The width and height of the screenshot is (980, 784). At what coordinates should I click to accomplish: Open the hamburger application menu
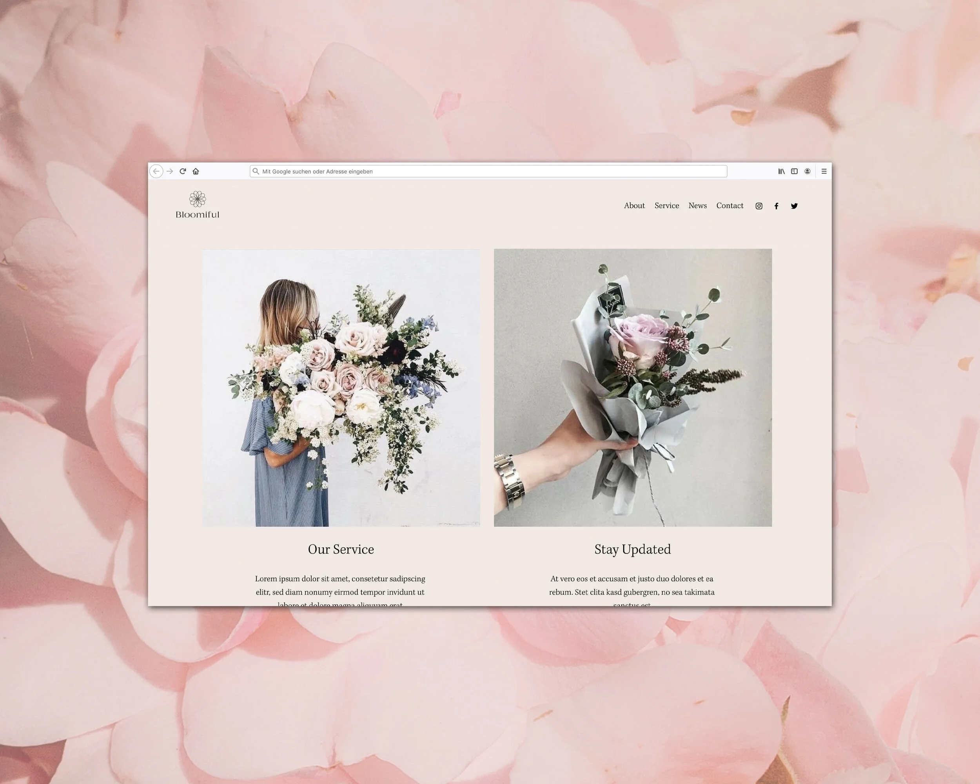click(x=824, y=171)
